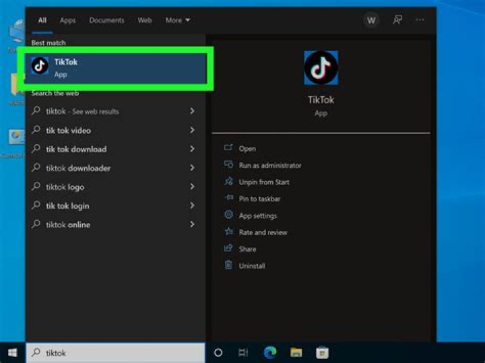Expand the More dropdown filter
Viewport: 485px width, 363px height.
[x=178, y=20]
